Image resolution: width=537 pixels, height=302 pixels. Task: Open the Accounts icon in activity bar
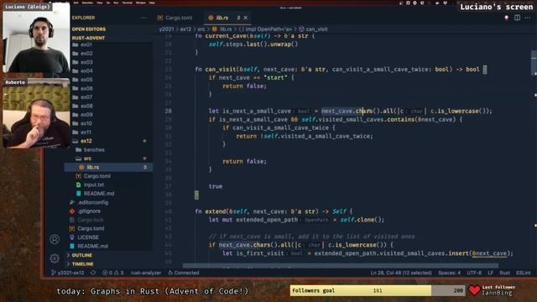pos(55,239)
